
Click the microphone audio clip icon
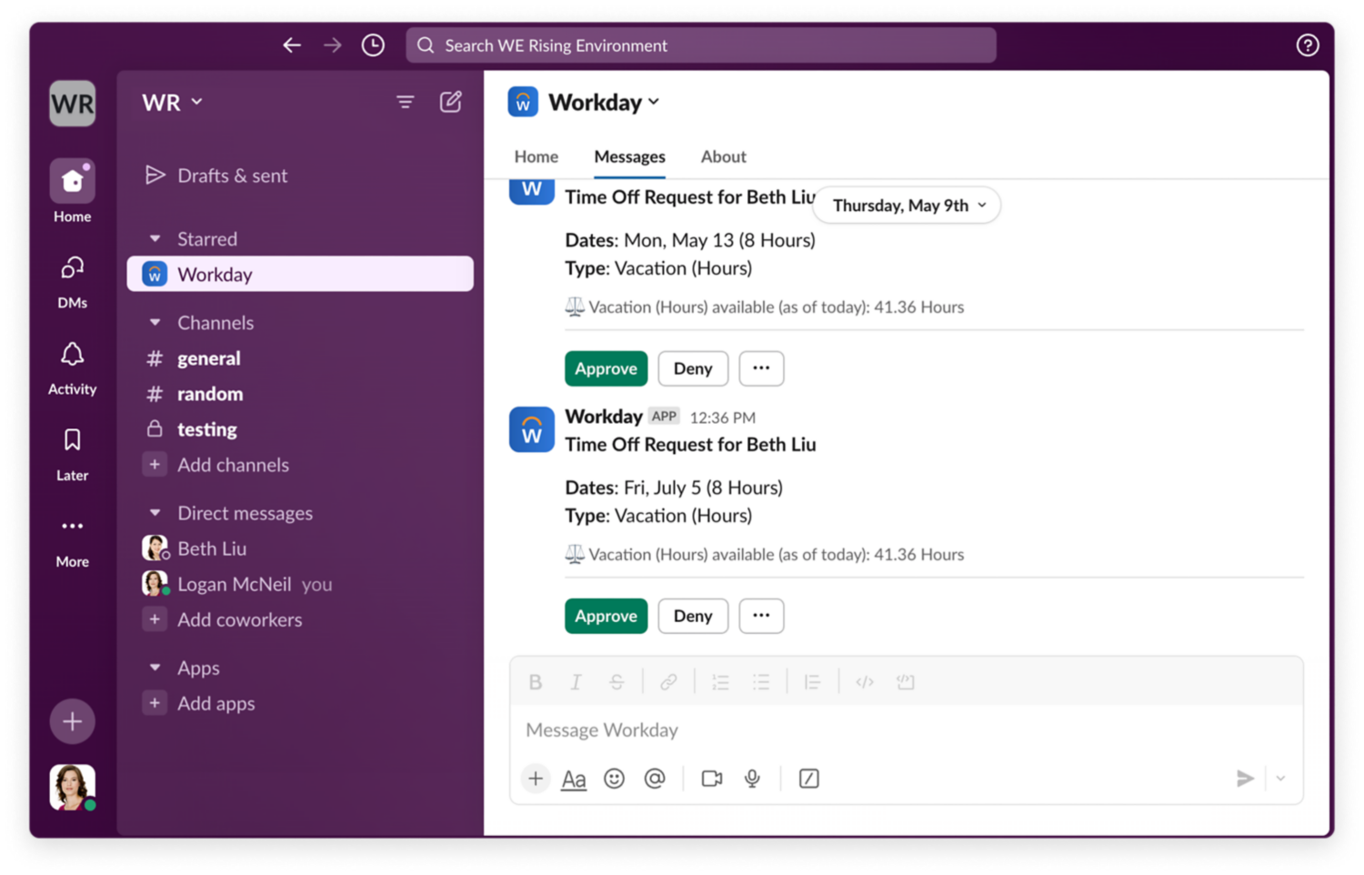click(752, 779)
